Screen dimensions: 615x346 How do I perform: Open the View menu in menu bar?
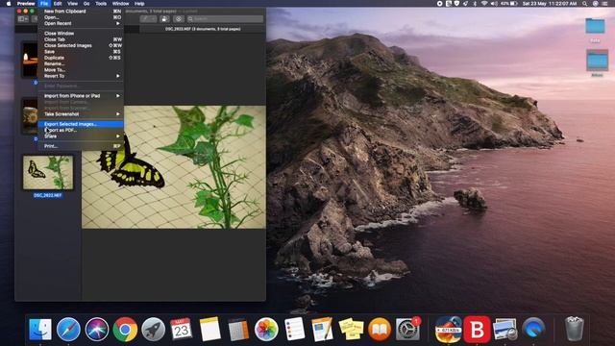click(x=73, y=4)
